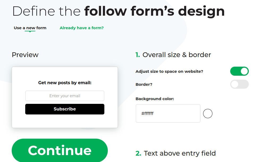
Task: Click the green "2." section number
Action: (x=137, y=153)
